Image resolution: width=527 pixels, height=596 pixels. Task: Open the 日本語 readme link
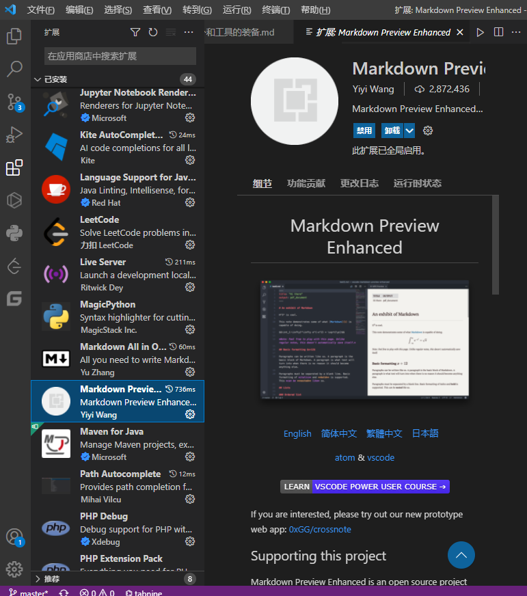click(425, 434)
